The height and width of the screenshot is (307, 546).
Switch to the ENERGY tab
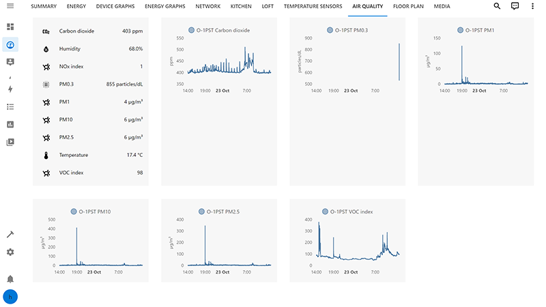76,6
